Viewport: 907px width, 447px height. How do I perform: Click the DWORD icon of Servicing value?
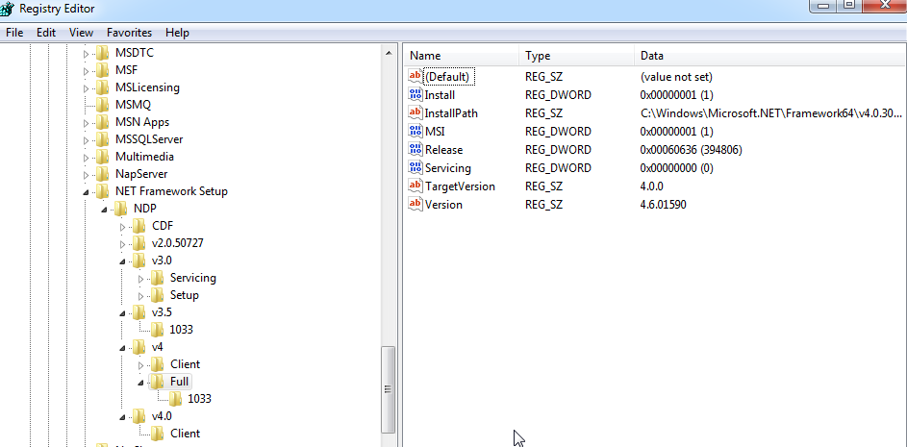(x=416, y=168)
